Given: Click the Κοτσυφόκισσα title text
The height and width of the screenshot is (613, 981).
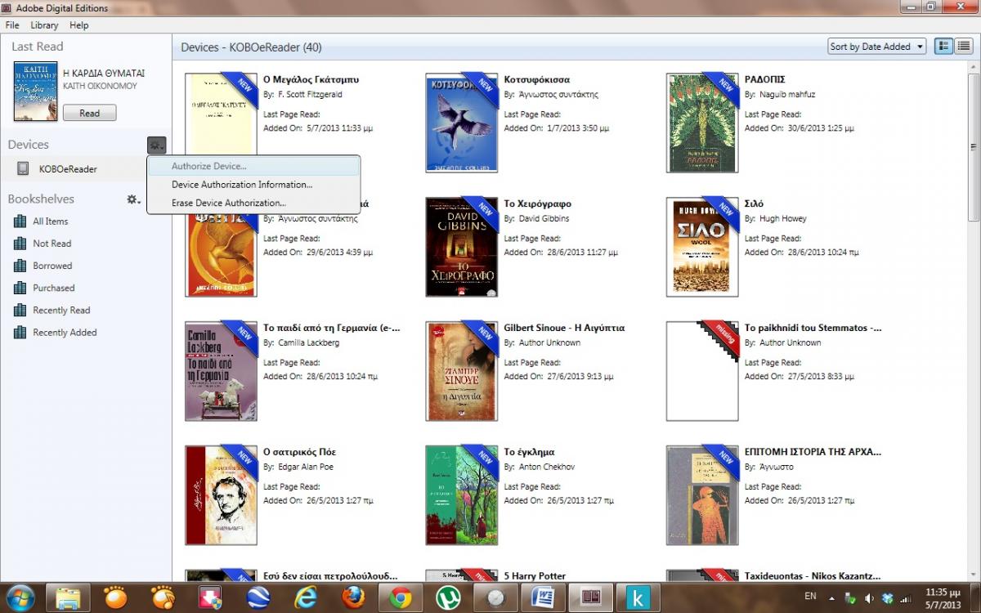Looking at the screenshot, I should pos(537,79).
